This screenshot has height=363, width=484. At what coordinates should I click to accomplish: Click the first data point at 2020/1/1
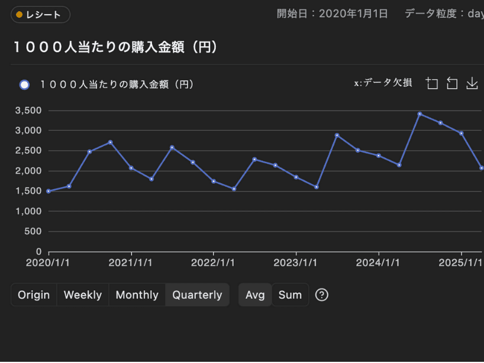point(49,191)
